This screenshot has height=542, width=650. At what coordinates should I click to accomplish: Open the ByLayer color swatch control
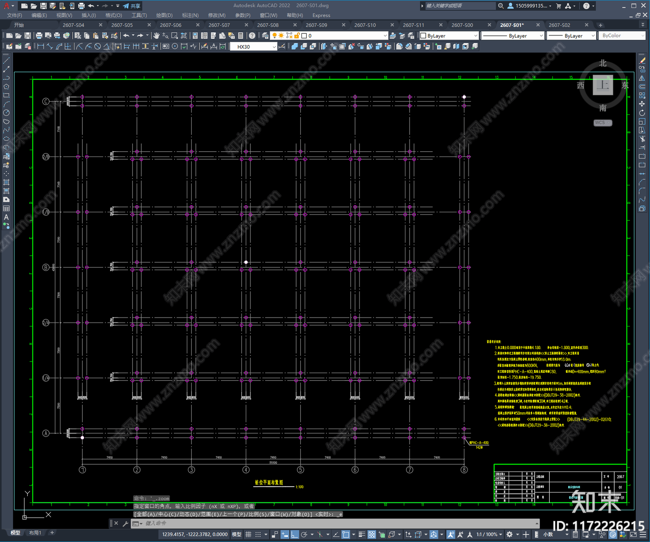pos(449,36)
